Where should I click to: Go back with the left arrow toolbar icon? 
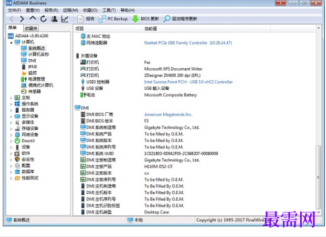pyautogui.click(x=12, y=19)
